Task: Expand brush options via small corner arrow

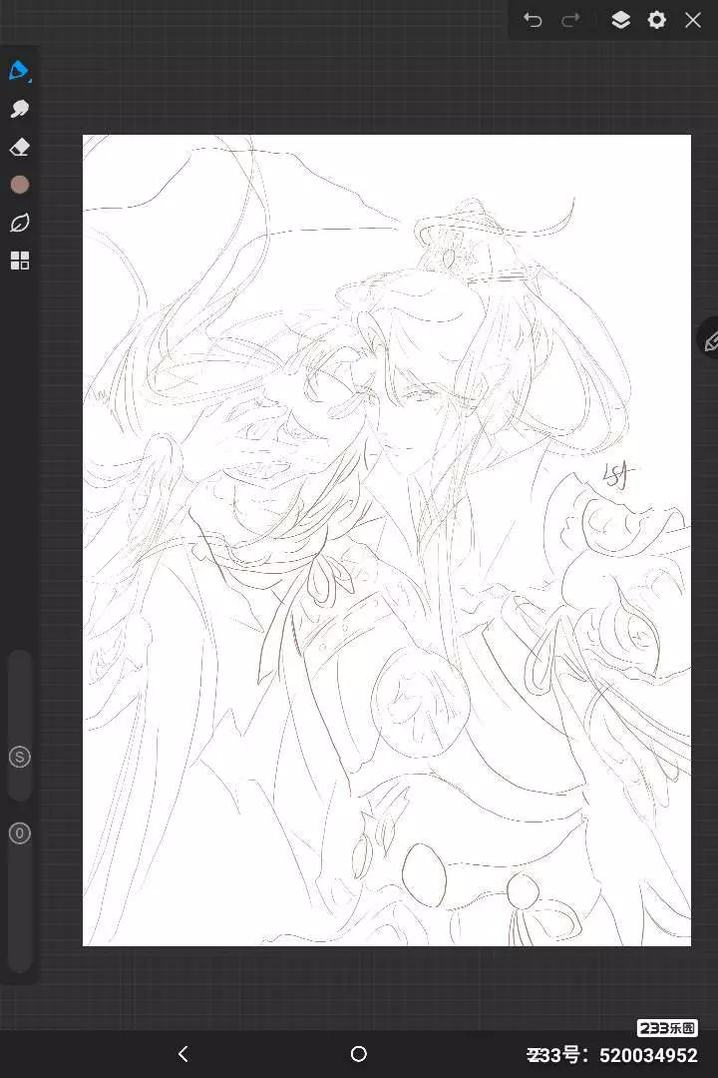Action: tap(30, 79)
